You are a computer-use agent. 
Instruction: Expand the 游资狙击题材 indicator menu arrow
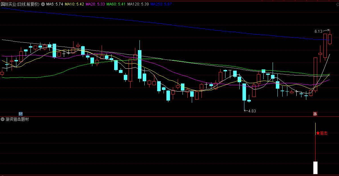point(3,119)
